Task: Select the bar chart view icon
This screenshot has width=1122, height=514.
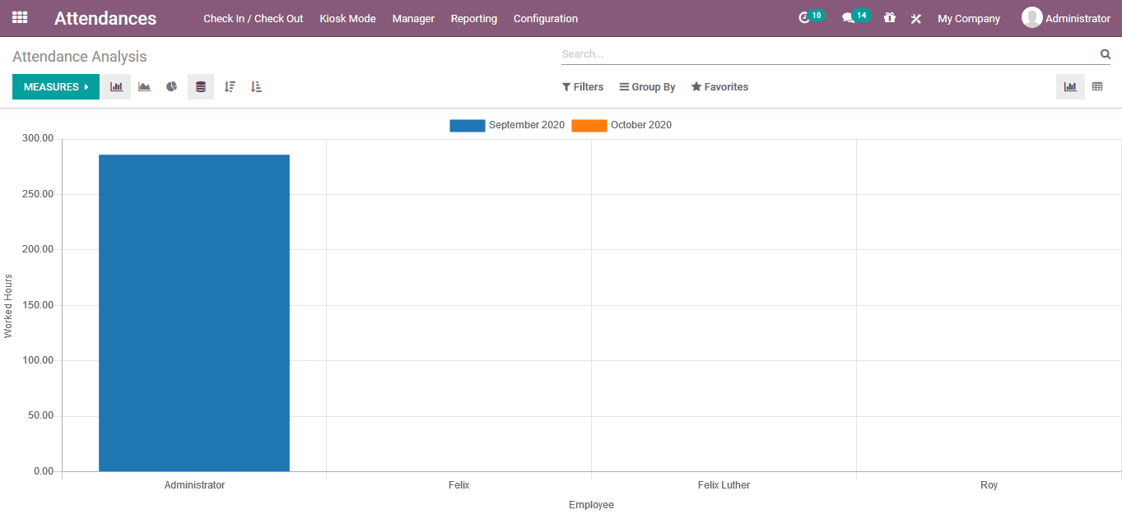Action: [x=116, y=86]
